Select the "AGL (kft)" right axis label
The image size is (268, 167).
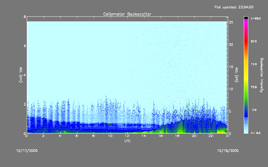point(237,75)
